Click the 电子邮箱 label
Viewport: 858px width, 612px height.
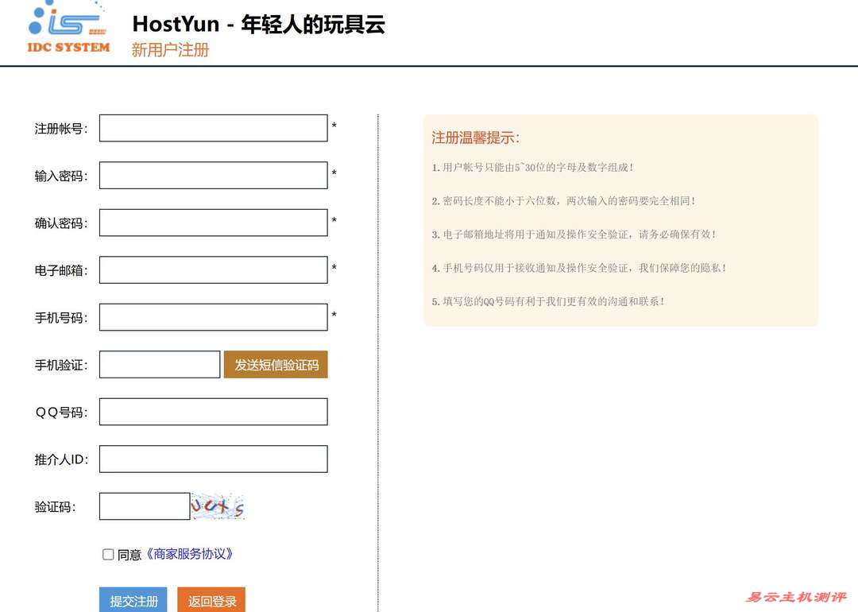click(x=60, y=270)
